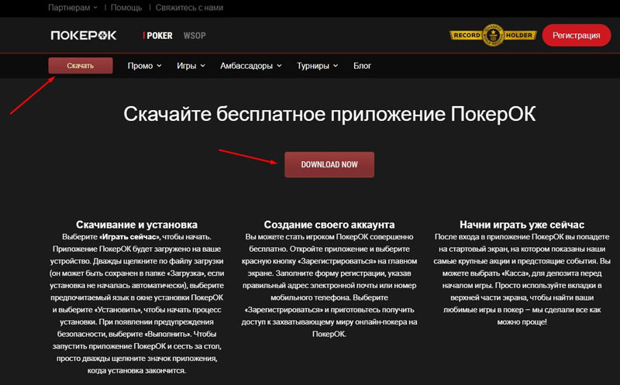The width and height of the screenshot is (620, 385).
Task: Expand the Турниры menu
Action: pos(317,66)
